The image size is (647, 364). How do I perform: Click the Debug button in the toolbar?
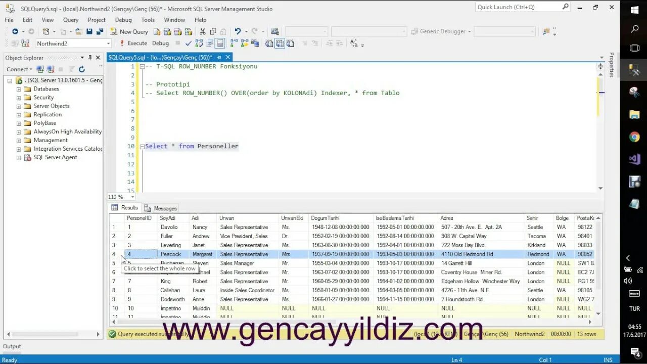tap(160, 43)
